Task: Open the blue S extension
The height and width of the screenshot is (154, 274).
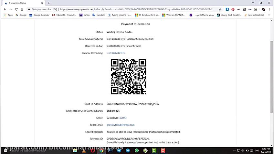Action: [x=227, y=9]
